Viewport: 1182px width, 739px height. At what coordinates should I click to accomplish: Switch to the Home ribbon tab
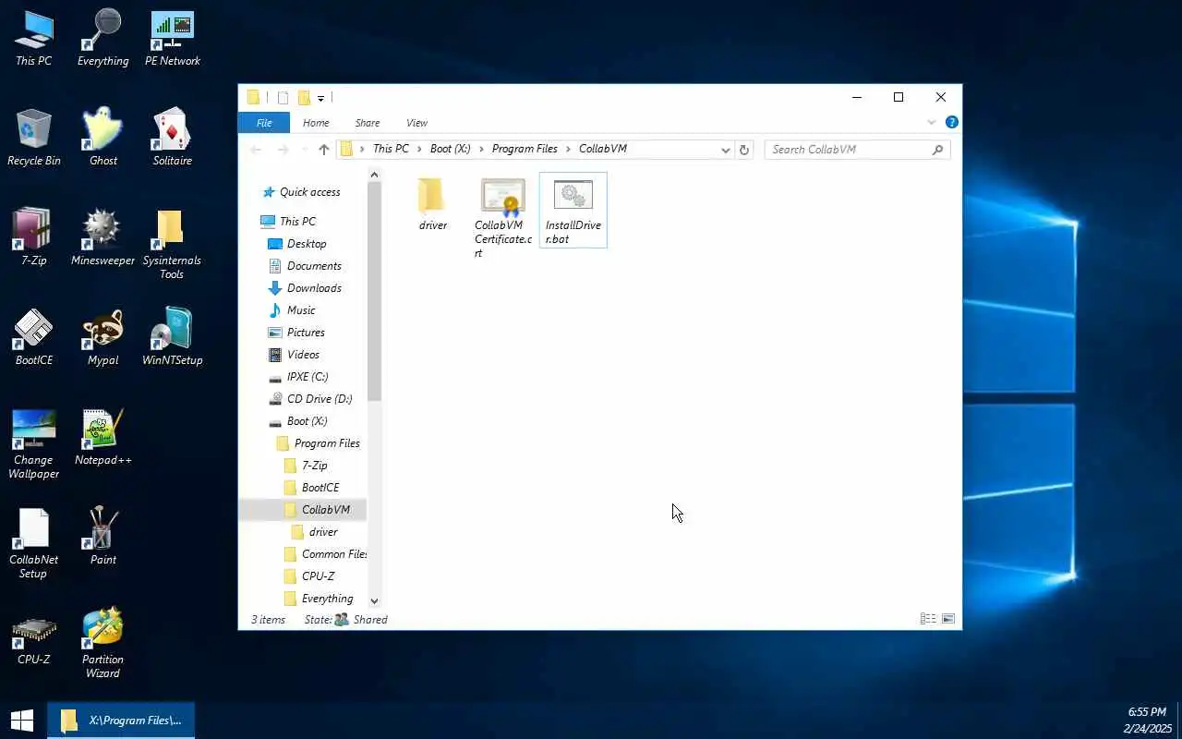tap(316, 123)
